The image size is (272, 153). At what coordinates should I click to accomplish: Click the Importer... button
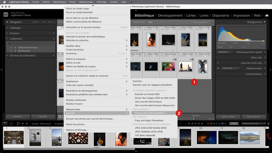(x=18, y=117)
